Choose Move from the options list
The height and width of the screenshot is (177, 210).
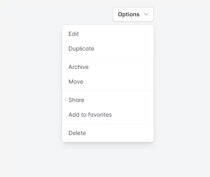coord(108,82)
